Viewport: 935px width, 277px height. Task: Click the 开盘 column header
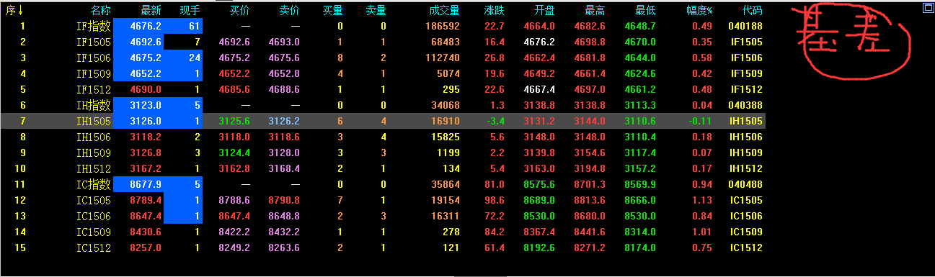[x=545, y=11]
